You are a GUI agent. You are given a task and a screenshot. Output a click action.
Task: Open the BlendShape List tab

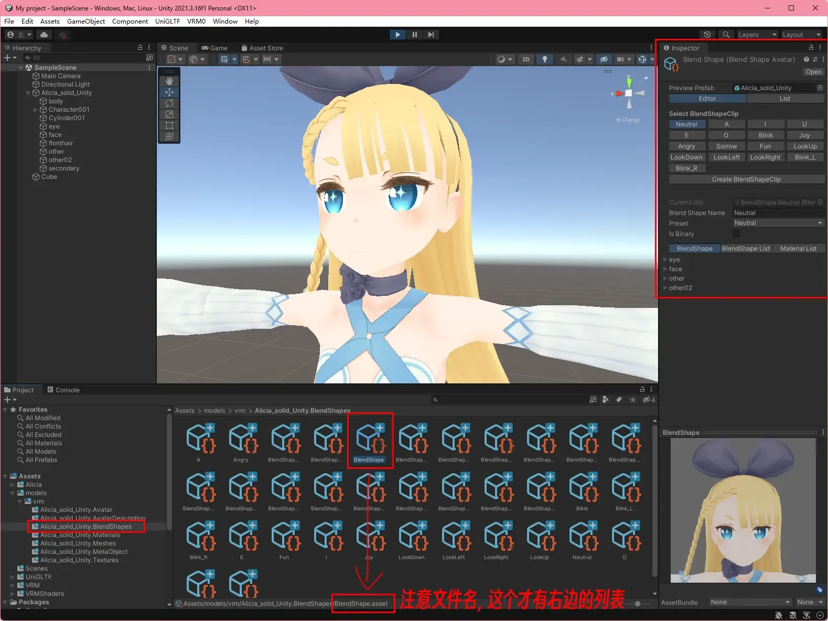[x=746, y=249]
